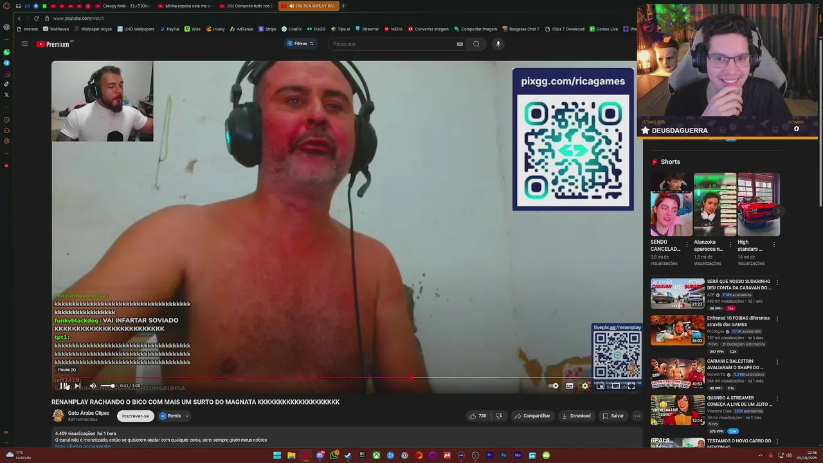Open Converter Imagem bookmark
Viewport: 823px width, 463px height.
coord(428,29)
